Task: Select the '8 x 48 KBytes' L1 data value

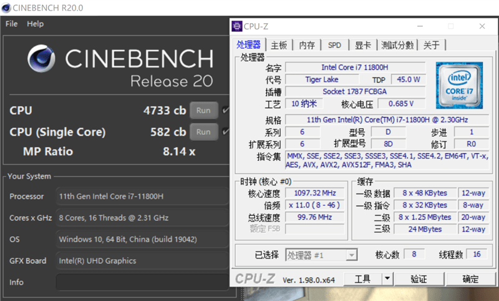Action: coord(425,193)
